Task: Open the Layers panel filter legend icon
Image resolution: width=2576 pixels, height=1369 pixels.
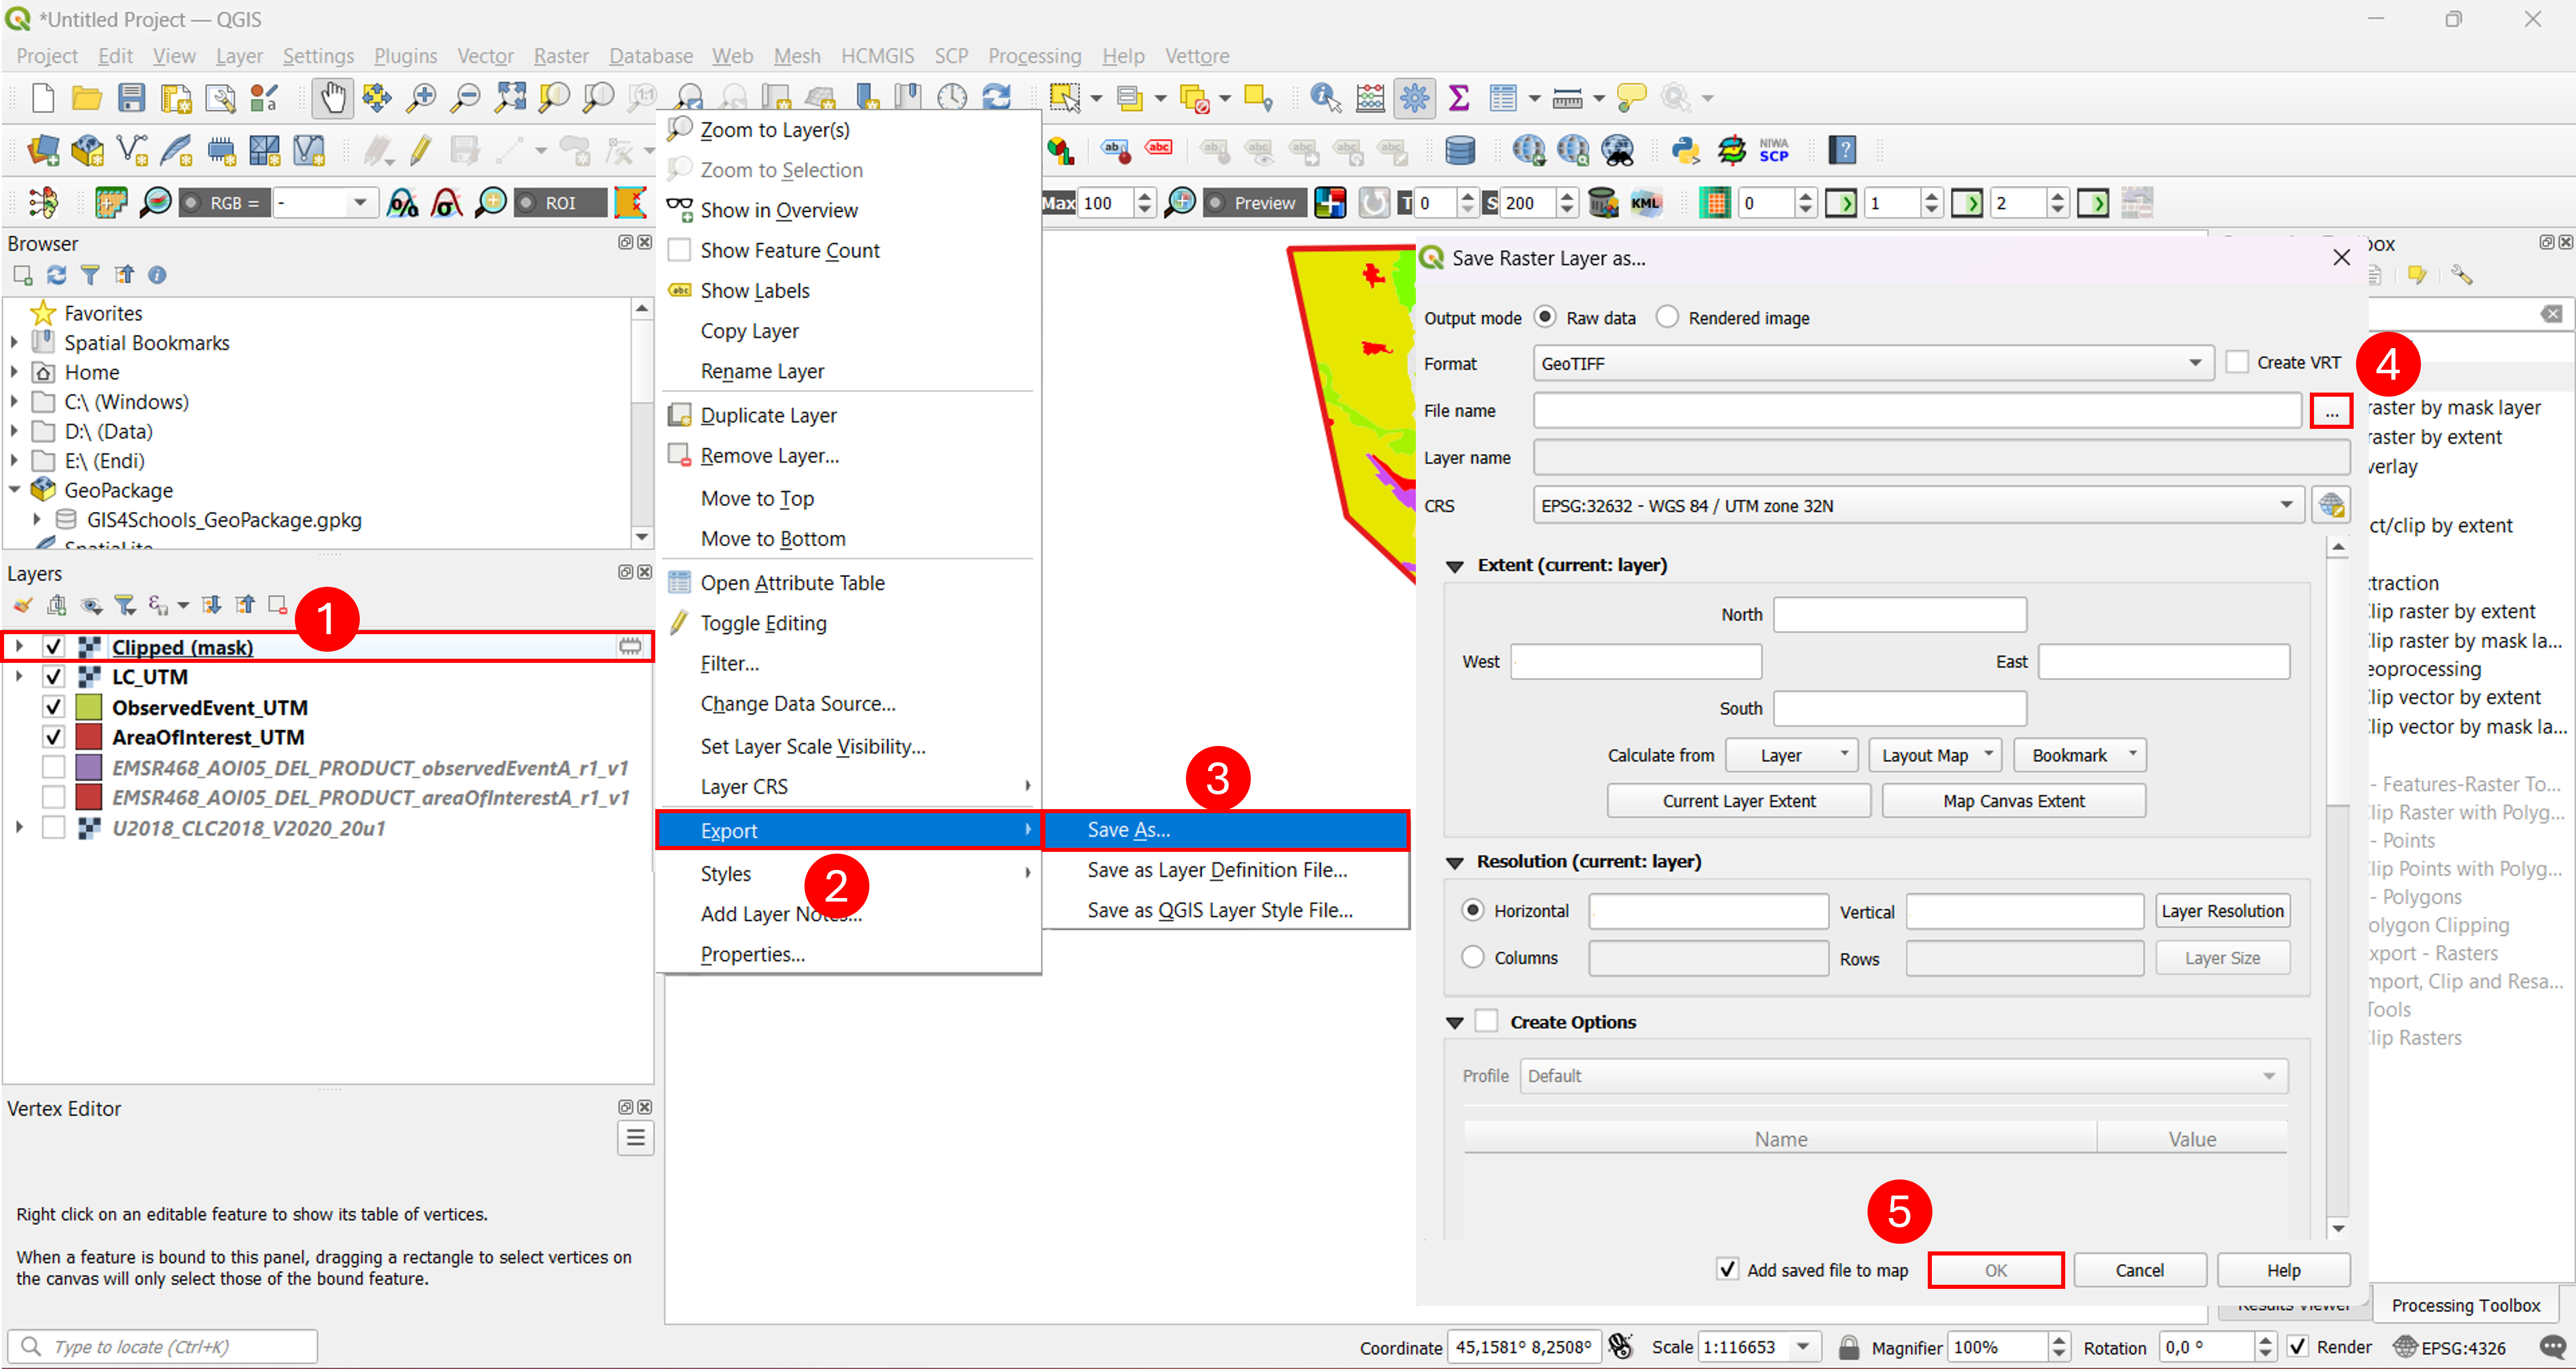Action: 125,605
